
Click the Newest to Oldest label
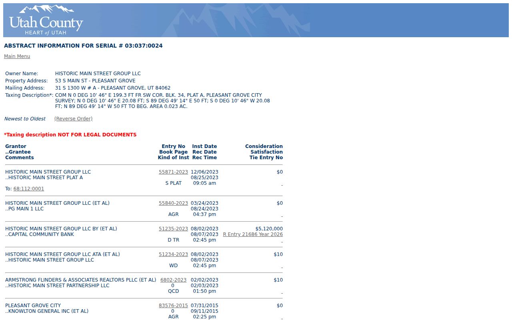click(x=25, y=119)
